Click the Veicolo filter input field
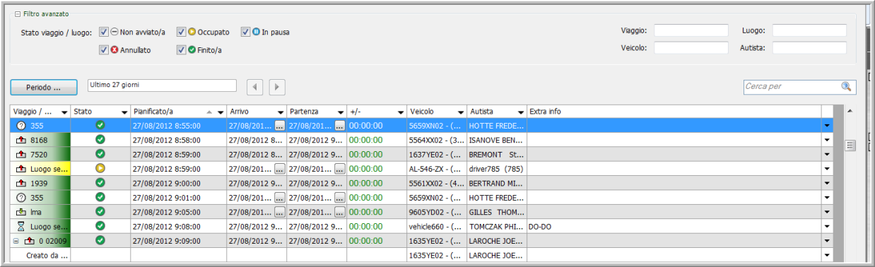 coord(691,47)
